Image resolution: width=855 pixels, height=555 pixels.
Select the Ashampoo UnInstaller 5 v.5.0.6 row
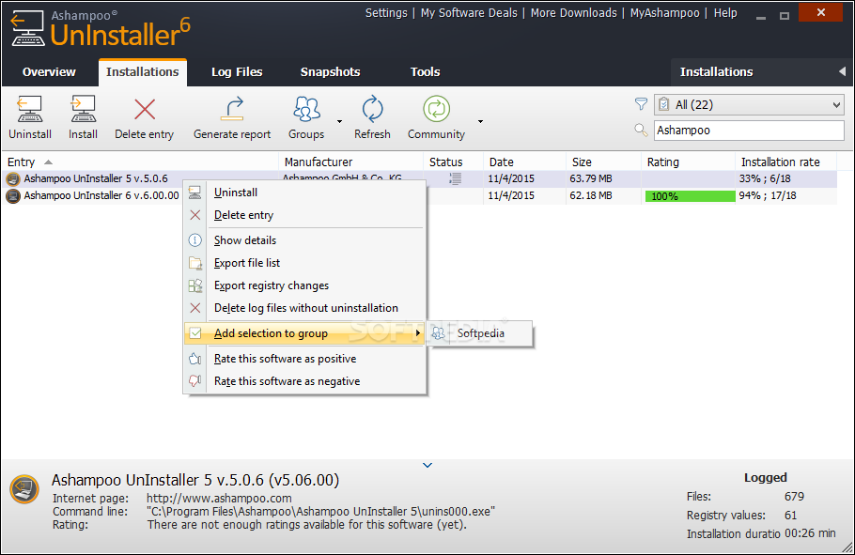tap(419, 178)
